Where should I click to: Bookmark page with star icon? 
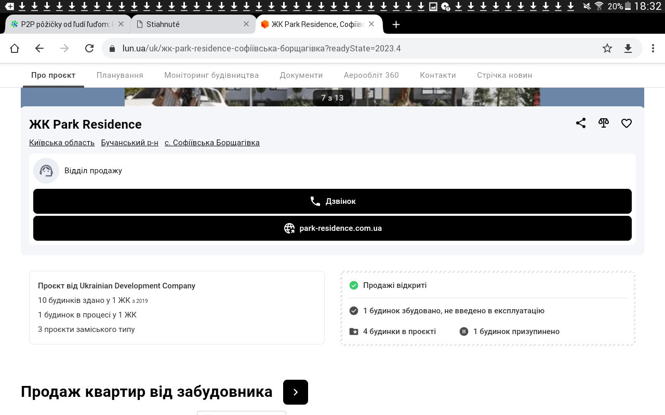pyautogui.click(x=607, y=48)
